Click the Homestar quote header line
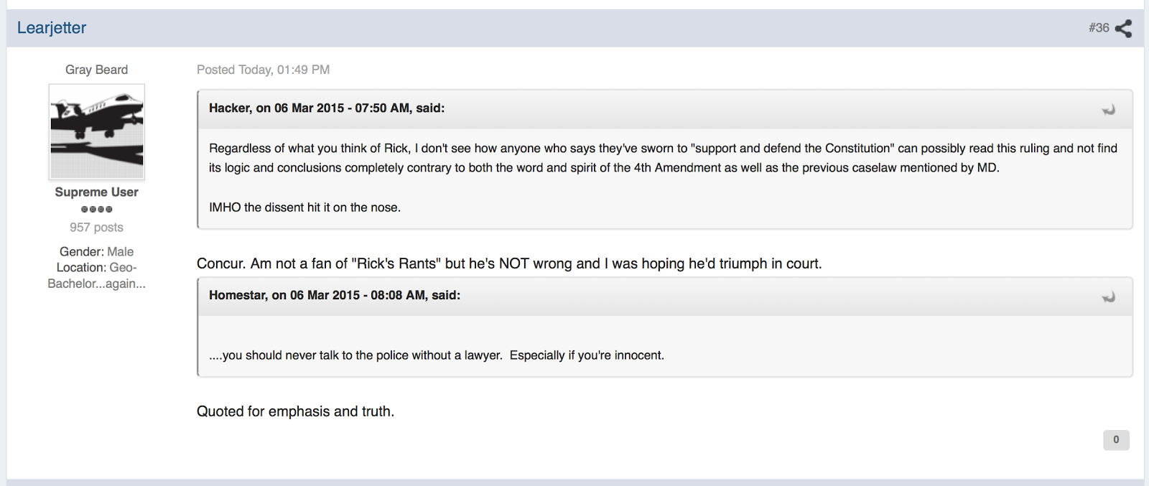Image resolution: width=1149 pixels, height=486 pixels. 335,296
